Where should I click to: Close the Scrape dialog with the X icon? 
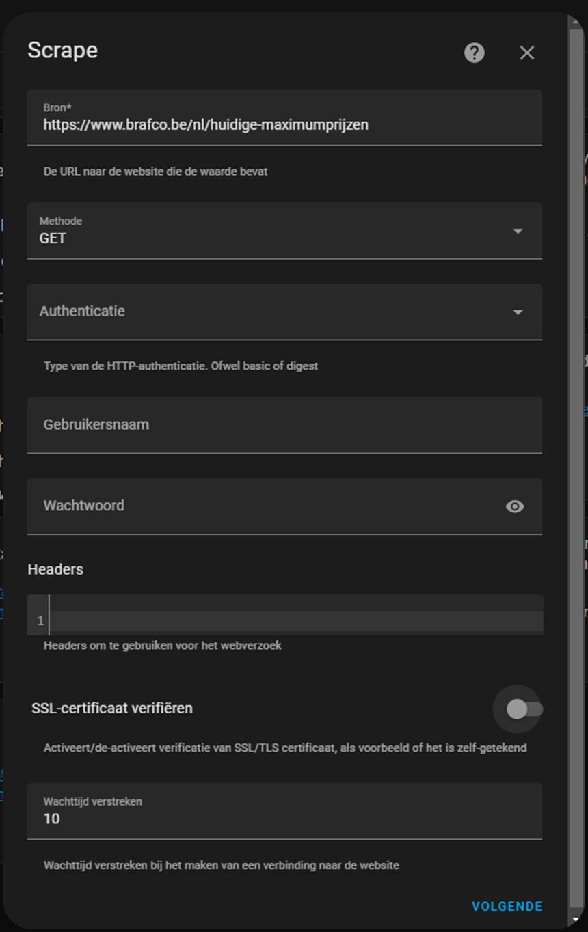point(526,53)
